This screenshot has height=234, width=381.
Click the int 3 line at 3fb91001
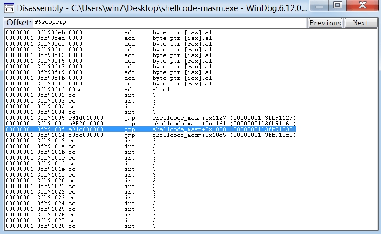pos(88,95)
